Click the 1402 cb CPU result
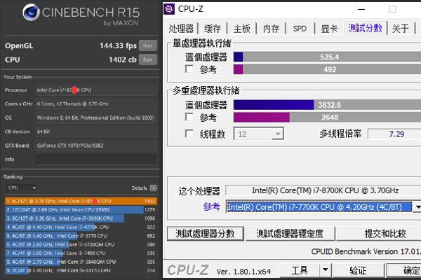The height and width of the screenshot is (280, 421). coord(123,59)
